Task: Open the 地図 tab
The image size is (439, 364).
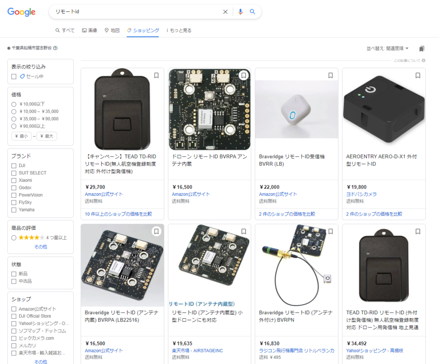Action: (x=112, y=30)
